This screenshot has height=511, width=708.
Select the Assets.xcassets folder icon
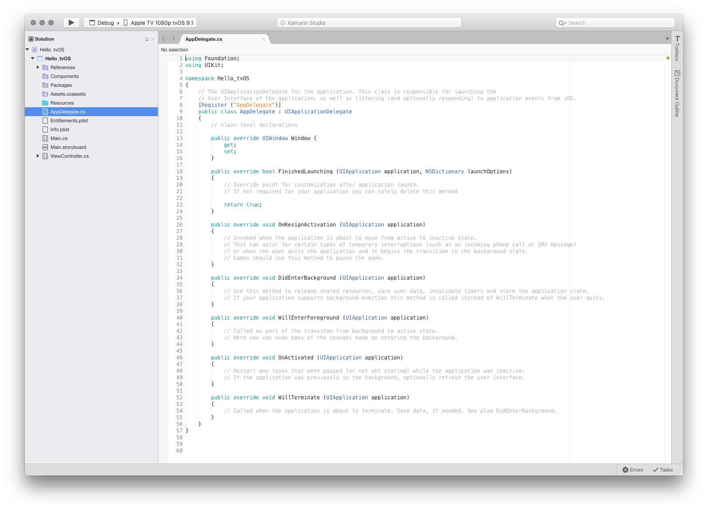pos(45,94)
